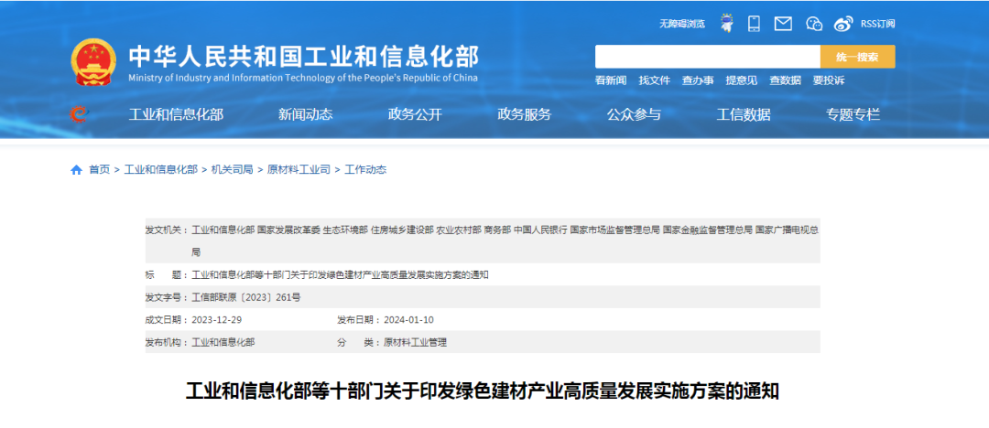Viewport: 989px width, 428px height.
Task: Open the WeChat icon
Action: (x=814, y=24)
